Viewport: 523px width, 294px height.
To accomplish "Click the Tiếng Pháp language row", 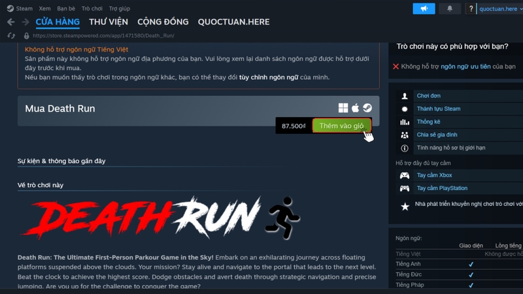I will pos(459,285).
